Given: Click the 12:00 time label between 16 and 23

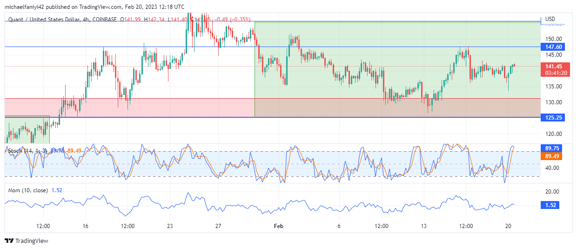Looking at the screenshot, I should (127, 226).
